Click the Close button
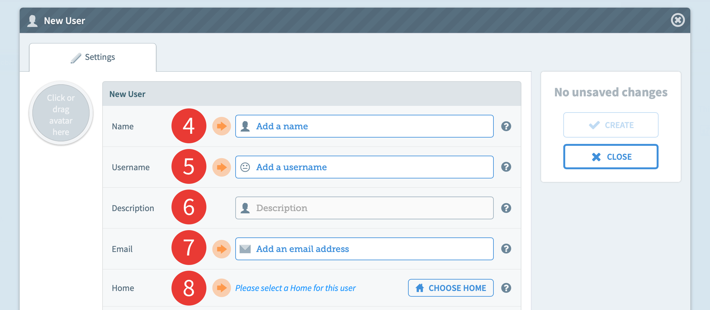710x310 pixels. 611,157
